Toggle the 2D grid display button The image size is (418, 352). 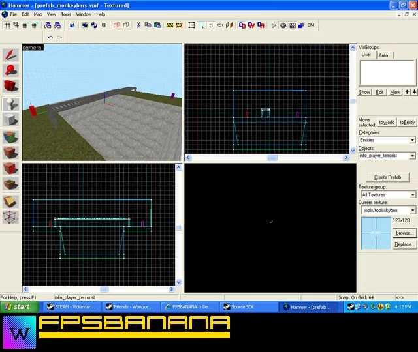click(x=7, y=25)
